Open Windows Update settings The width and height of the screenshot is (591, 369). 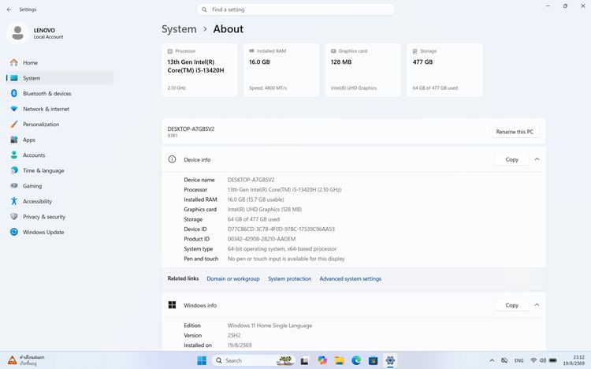(x=61, y=232)
